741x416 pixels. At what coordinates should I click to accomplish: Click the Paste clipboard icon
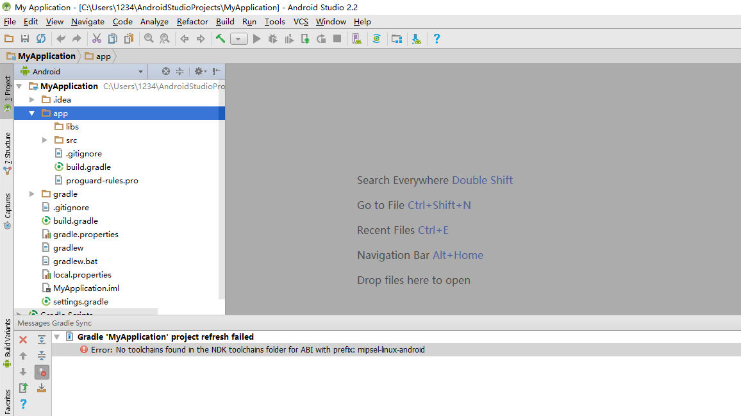[x=129, y=38]
